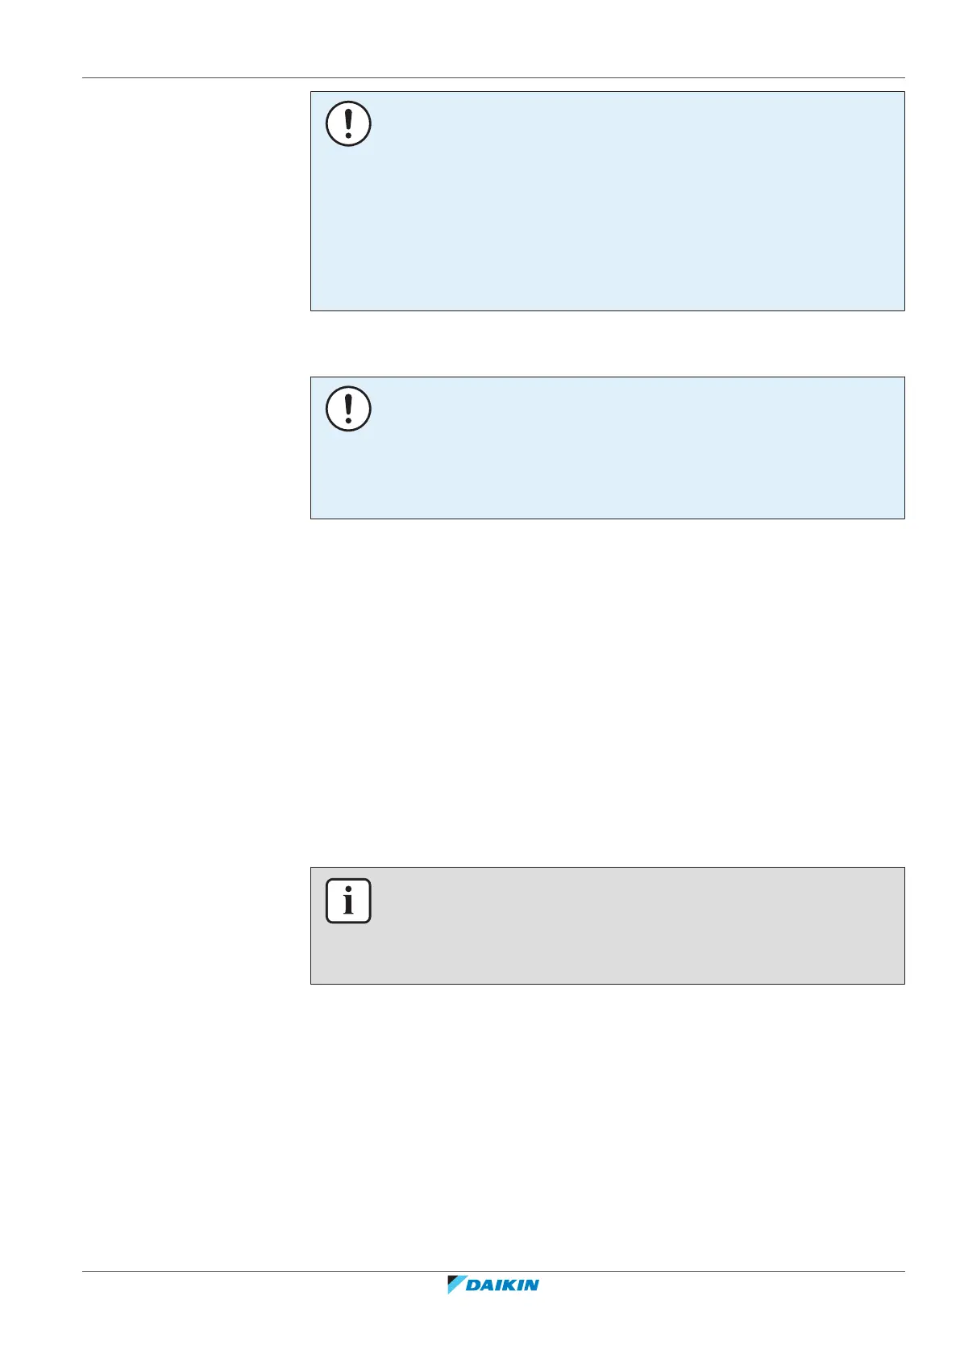This screenshot has height=1358, width=960.
Task: Click the blank area between the two blue boxes
Action: click(607, 344)
